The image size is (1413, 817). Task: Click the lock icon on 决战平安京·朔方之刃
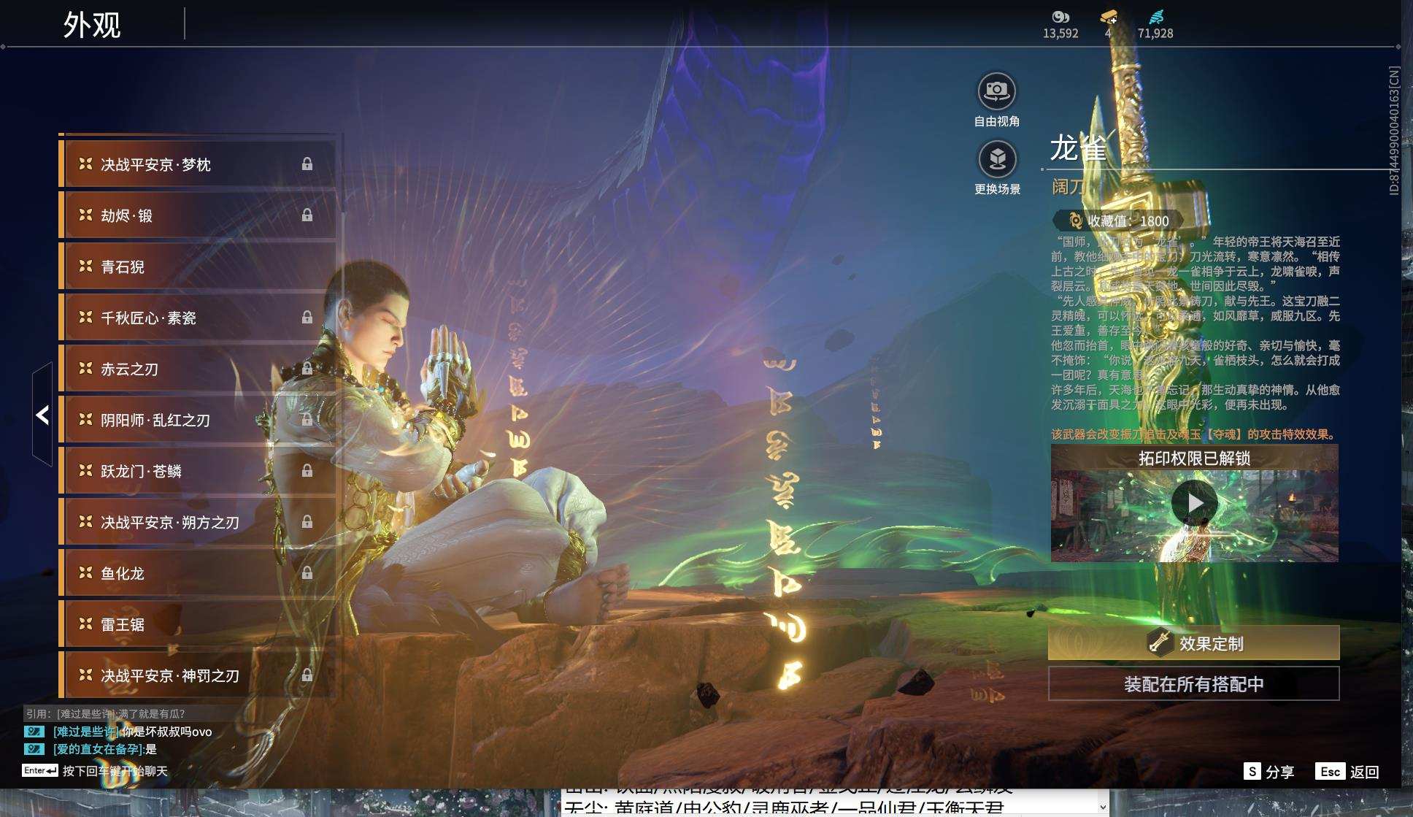tap(307, 521)
